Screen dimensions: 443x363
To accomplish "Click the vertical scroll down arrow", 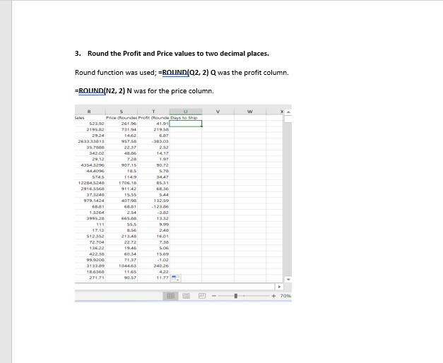I will (x=288, y=279).
